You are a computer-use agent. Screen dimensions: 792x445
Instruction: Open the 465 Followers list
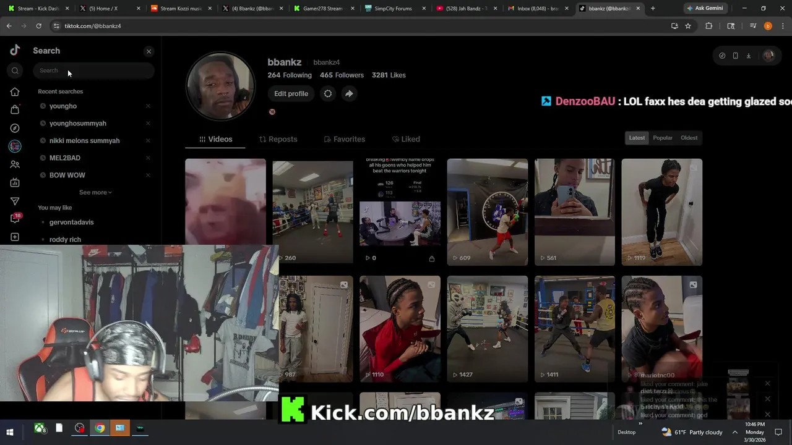tap(342, 75)
